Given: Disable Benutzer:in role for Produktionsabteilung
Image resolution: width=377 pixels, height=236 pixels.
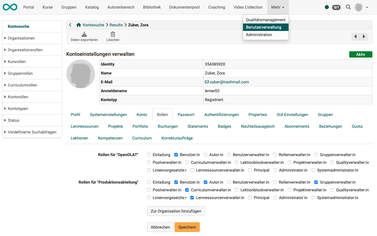Looking at the screenshot, I should [x=176, y=182].
